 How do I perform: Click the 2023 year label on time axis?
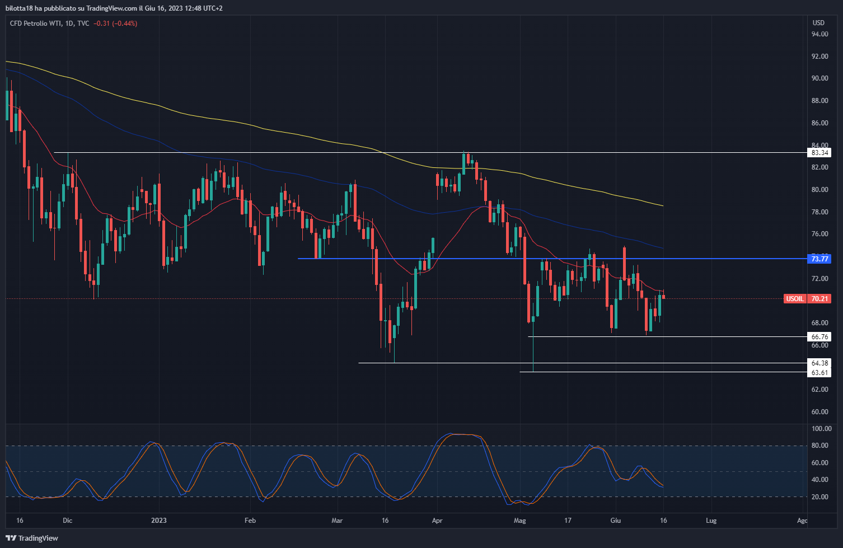(x=159, y=521)
